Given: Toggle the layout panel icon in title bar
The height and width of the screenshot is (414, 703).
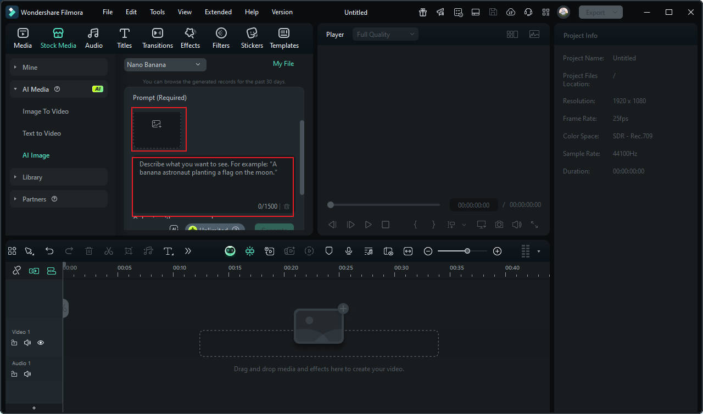Looking at the screenshot, I should click(476, 12).
